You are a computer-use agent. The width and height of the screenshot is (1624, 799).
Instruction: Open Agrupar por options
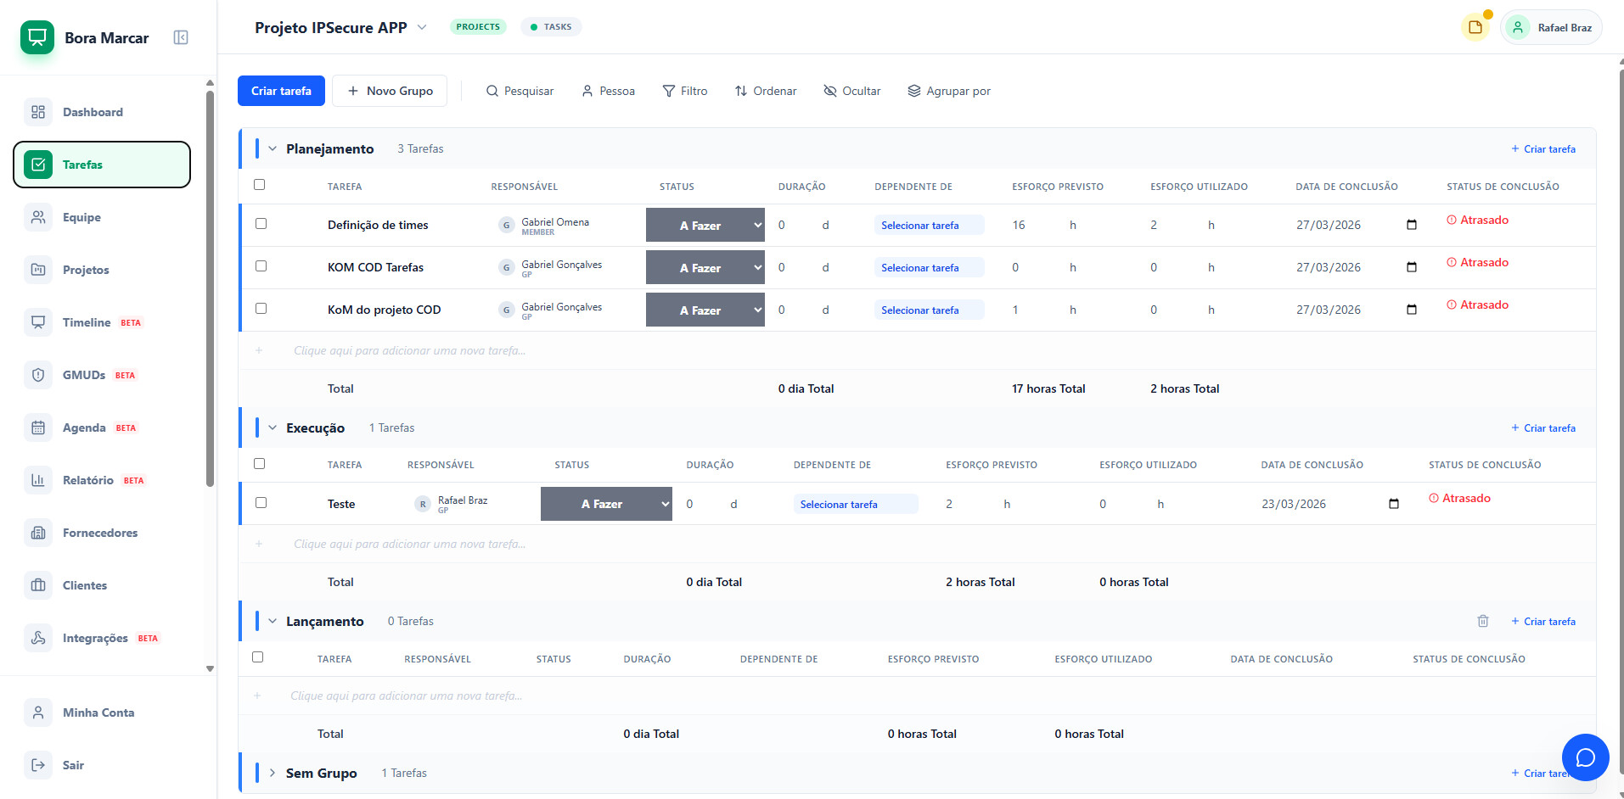pyautogui.click(x=949, y=91)
